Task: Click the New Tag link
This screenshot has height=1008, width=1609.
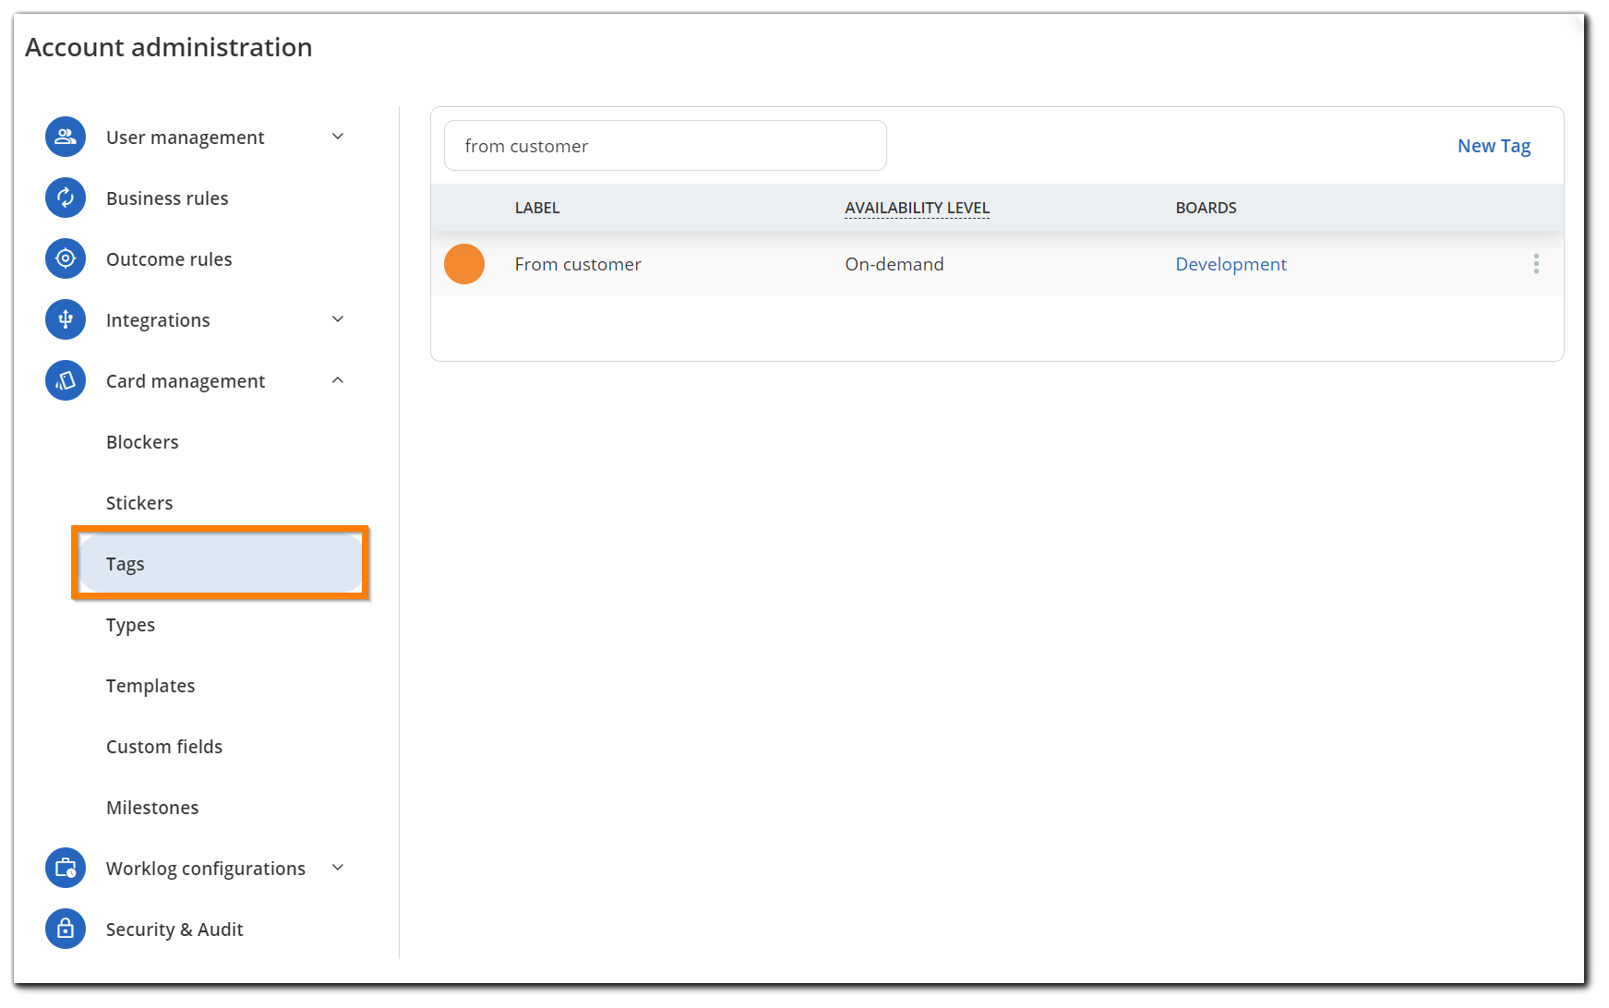Action: click(1494, 146)
